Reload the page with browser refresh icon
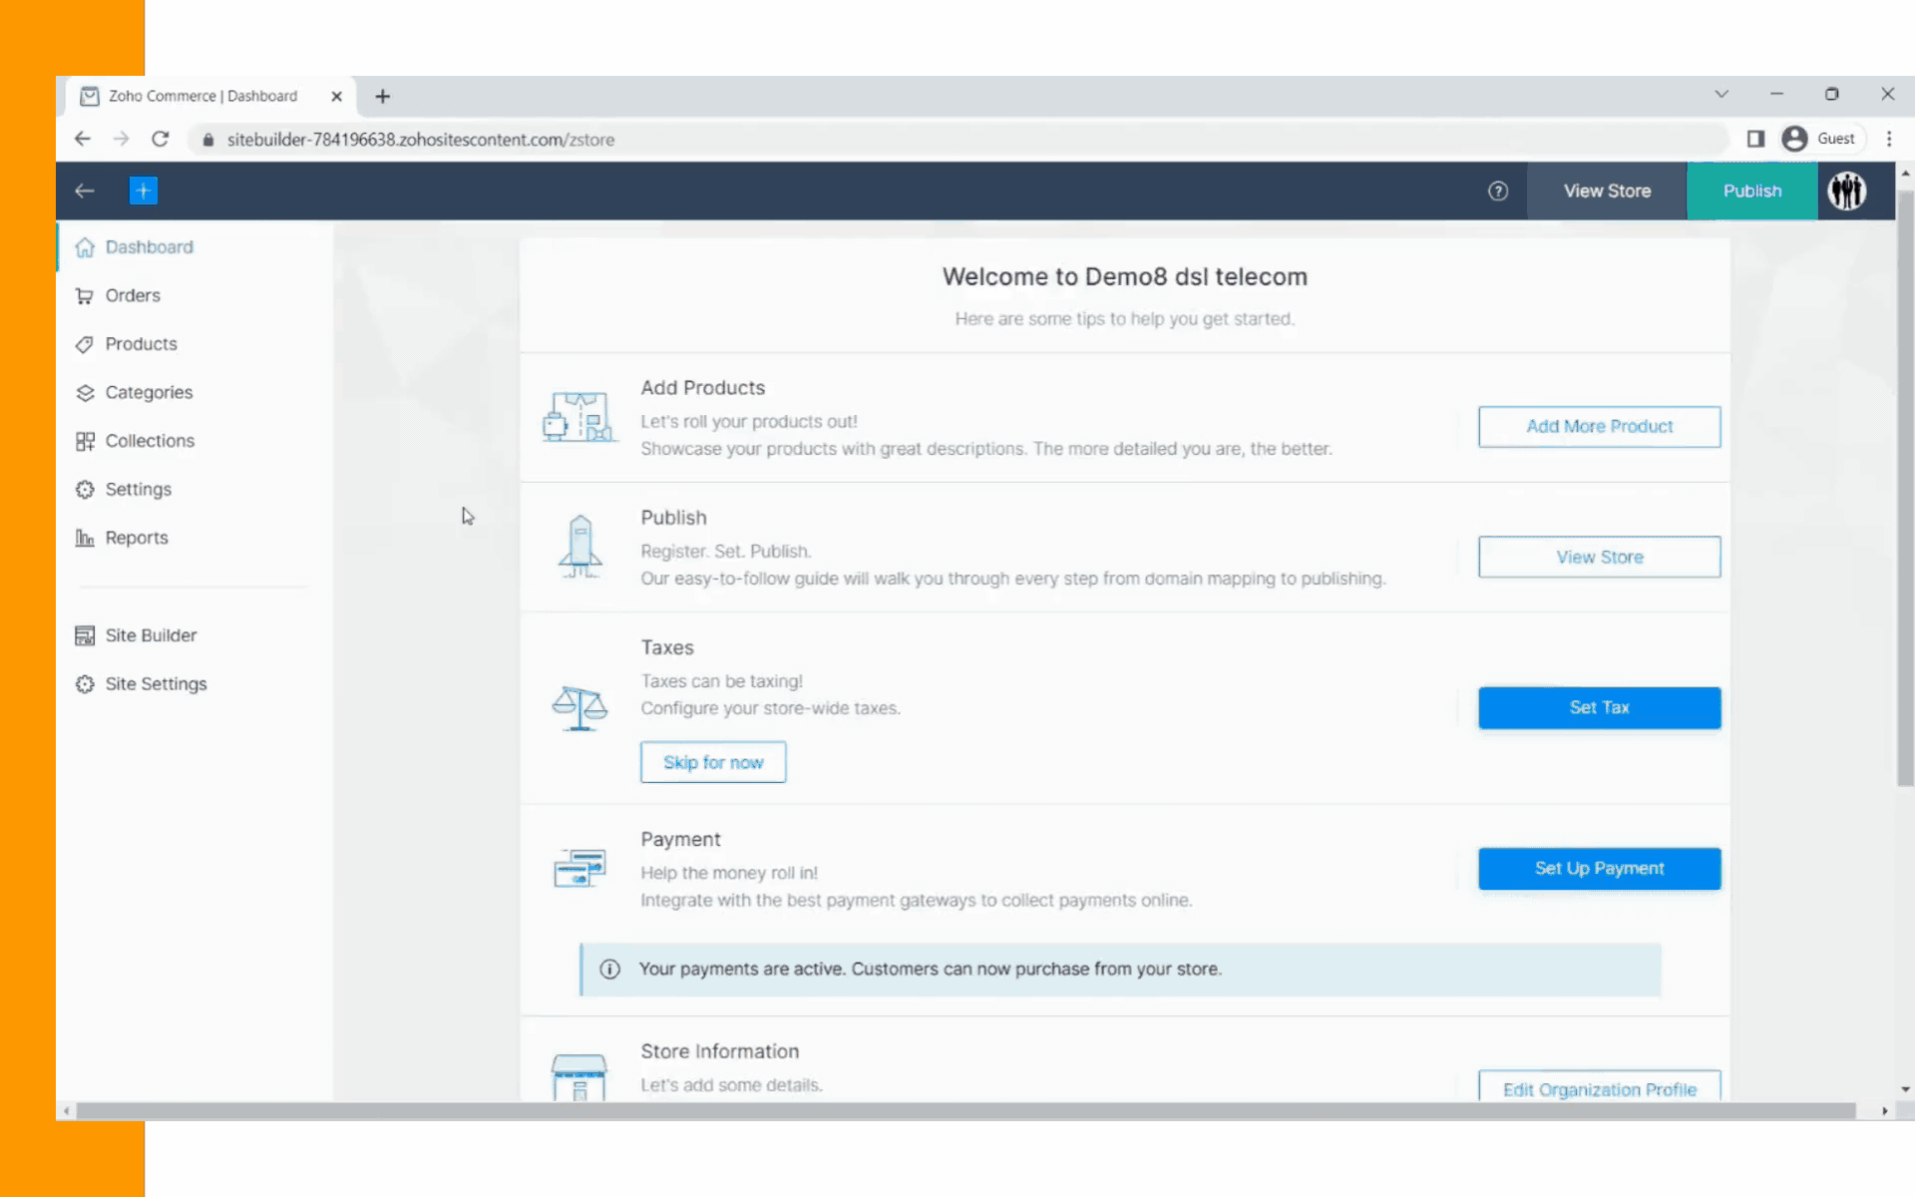The height and width of the screenshot is (1197, 1915). pyautogui.click(x=160, y=140)
